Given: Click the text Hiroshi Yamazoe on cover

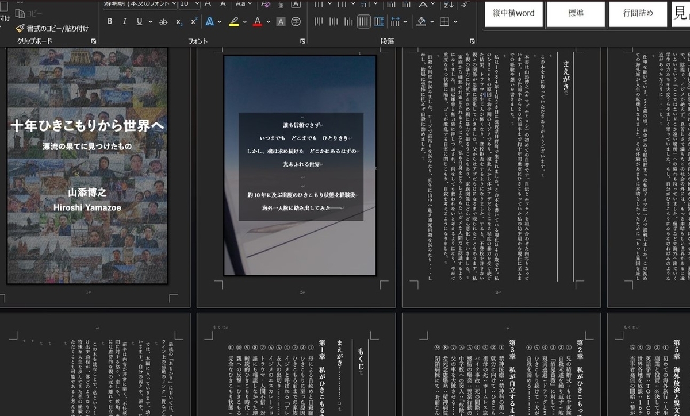Looking at the screenshot, I should (87, 207).
